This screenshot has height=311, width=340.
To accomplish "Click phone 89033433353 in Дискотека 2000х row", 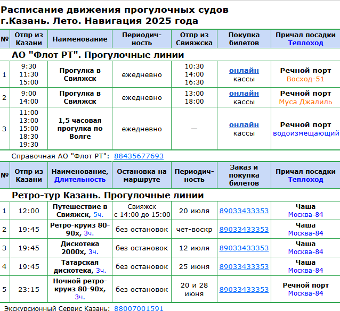I will (x=244, y=248).
